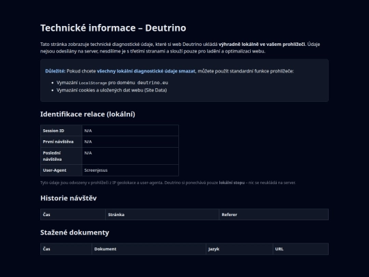
Task: Click the 'deutrino.eu' domain text
Action: coord(152,83)
